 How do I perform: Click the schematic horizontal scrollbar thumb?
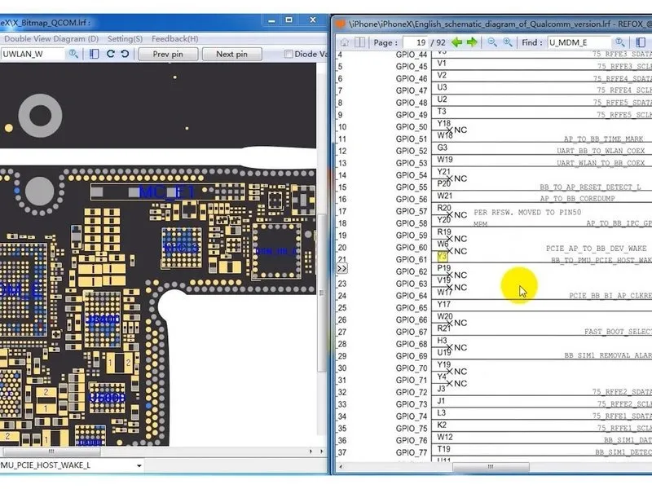(x=491, y=467)
